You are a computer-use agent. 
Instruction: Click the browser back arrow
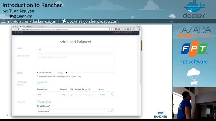pos(13,29)
